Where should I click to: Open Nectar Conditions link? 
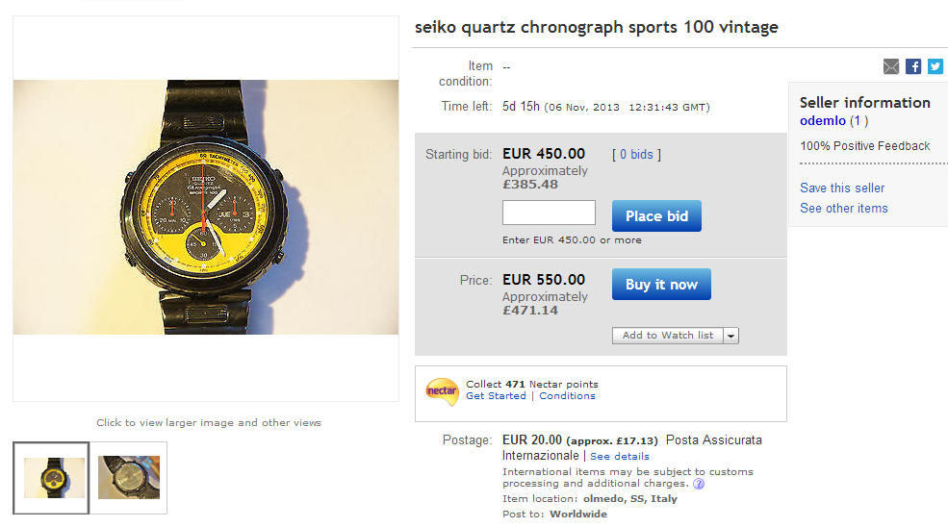pos(567,396)
